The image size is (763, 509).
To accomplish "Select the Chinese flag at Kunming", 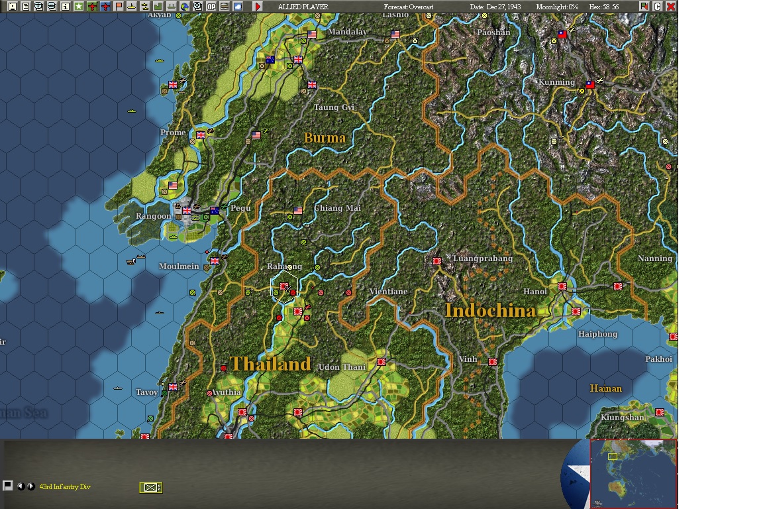I will (x=589, y=85).
